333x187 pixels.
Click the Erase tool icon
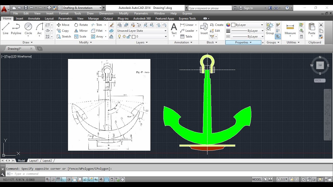point(112,25)
